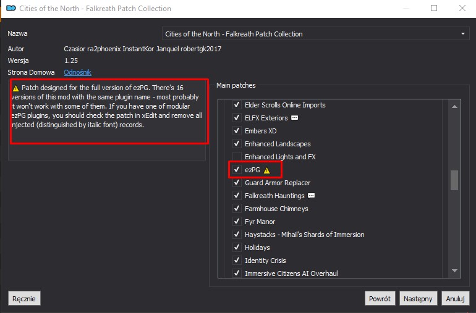This screenshot has width=476, height=313.
Task: Toggle the Embers XD checkbox
Action: (237, 131)
